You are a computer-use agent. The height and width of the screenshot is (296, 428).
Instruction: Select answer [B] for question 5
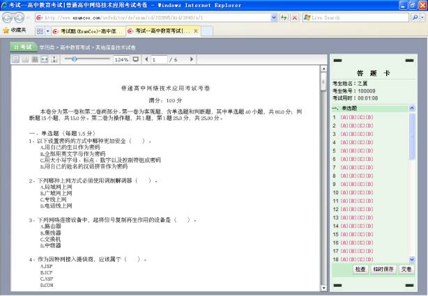352,150
